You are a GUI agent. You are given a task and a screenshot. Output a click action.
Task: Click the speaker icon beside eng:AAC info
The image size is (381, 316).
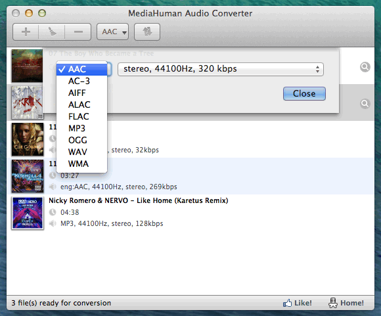[53, 187]
